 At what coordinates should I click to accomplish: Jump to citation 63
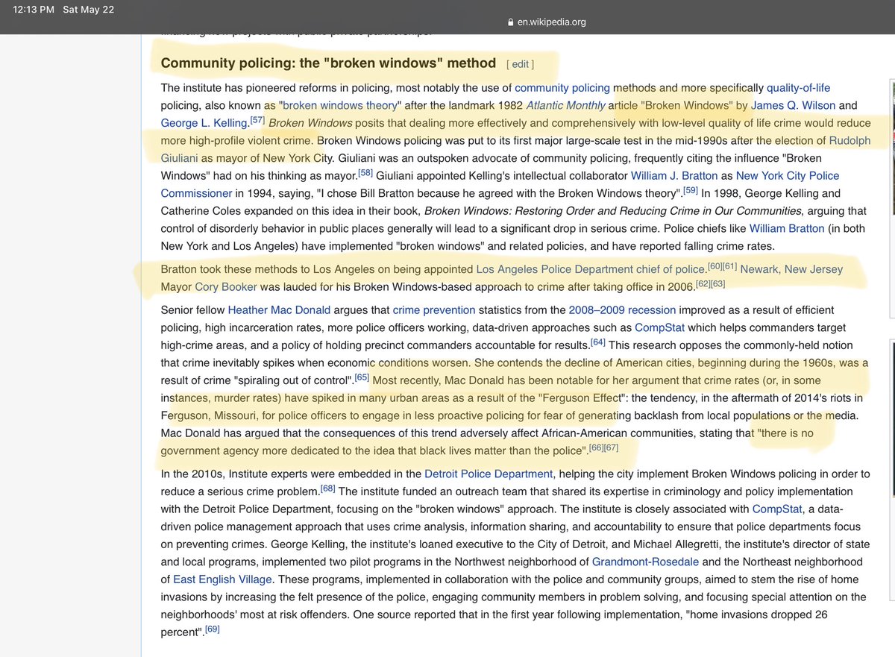[717, 283]
